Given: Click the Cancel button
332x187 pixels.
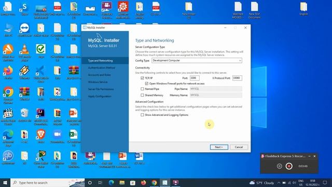Looking at the screenshot, I should [x=239, y=147].
